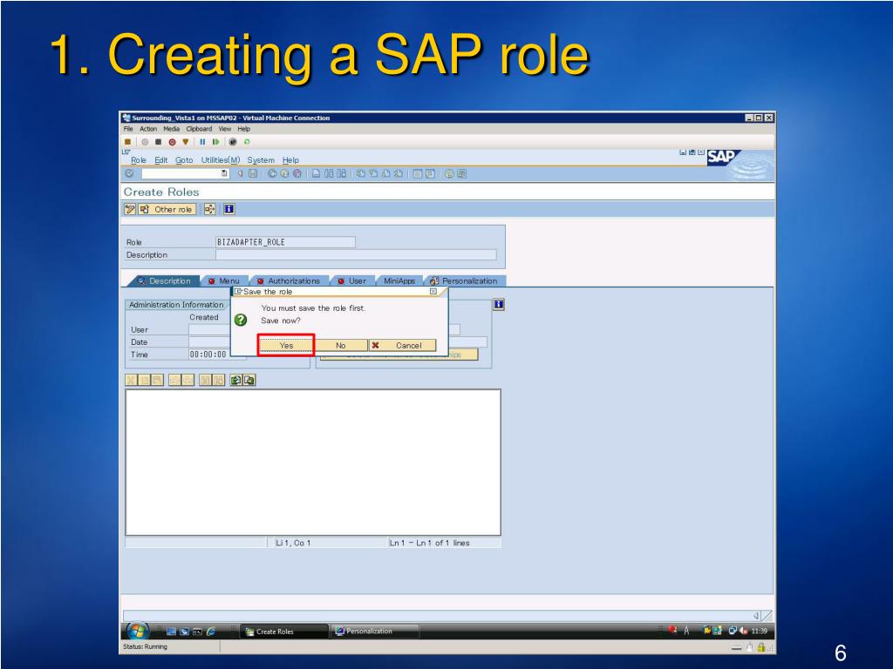This screenshot has height=669, width=893.
Task: Open the System menu
Action: tap(261, 160)
